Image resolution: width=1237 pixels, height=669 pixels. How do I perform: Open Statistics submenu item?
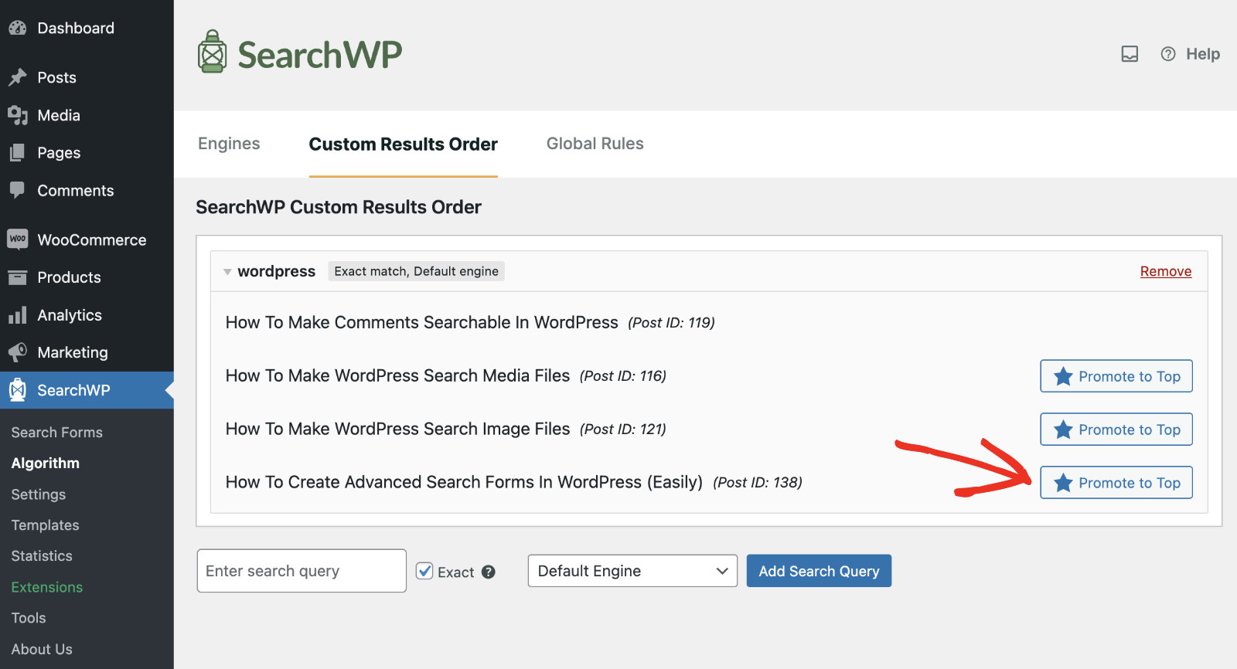[42, 556]
